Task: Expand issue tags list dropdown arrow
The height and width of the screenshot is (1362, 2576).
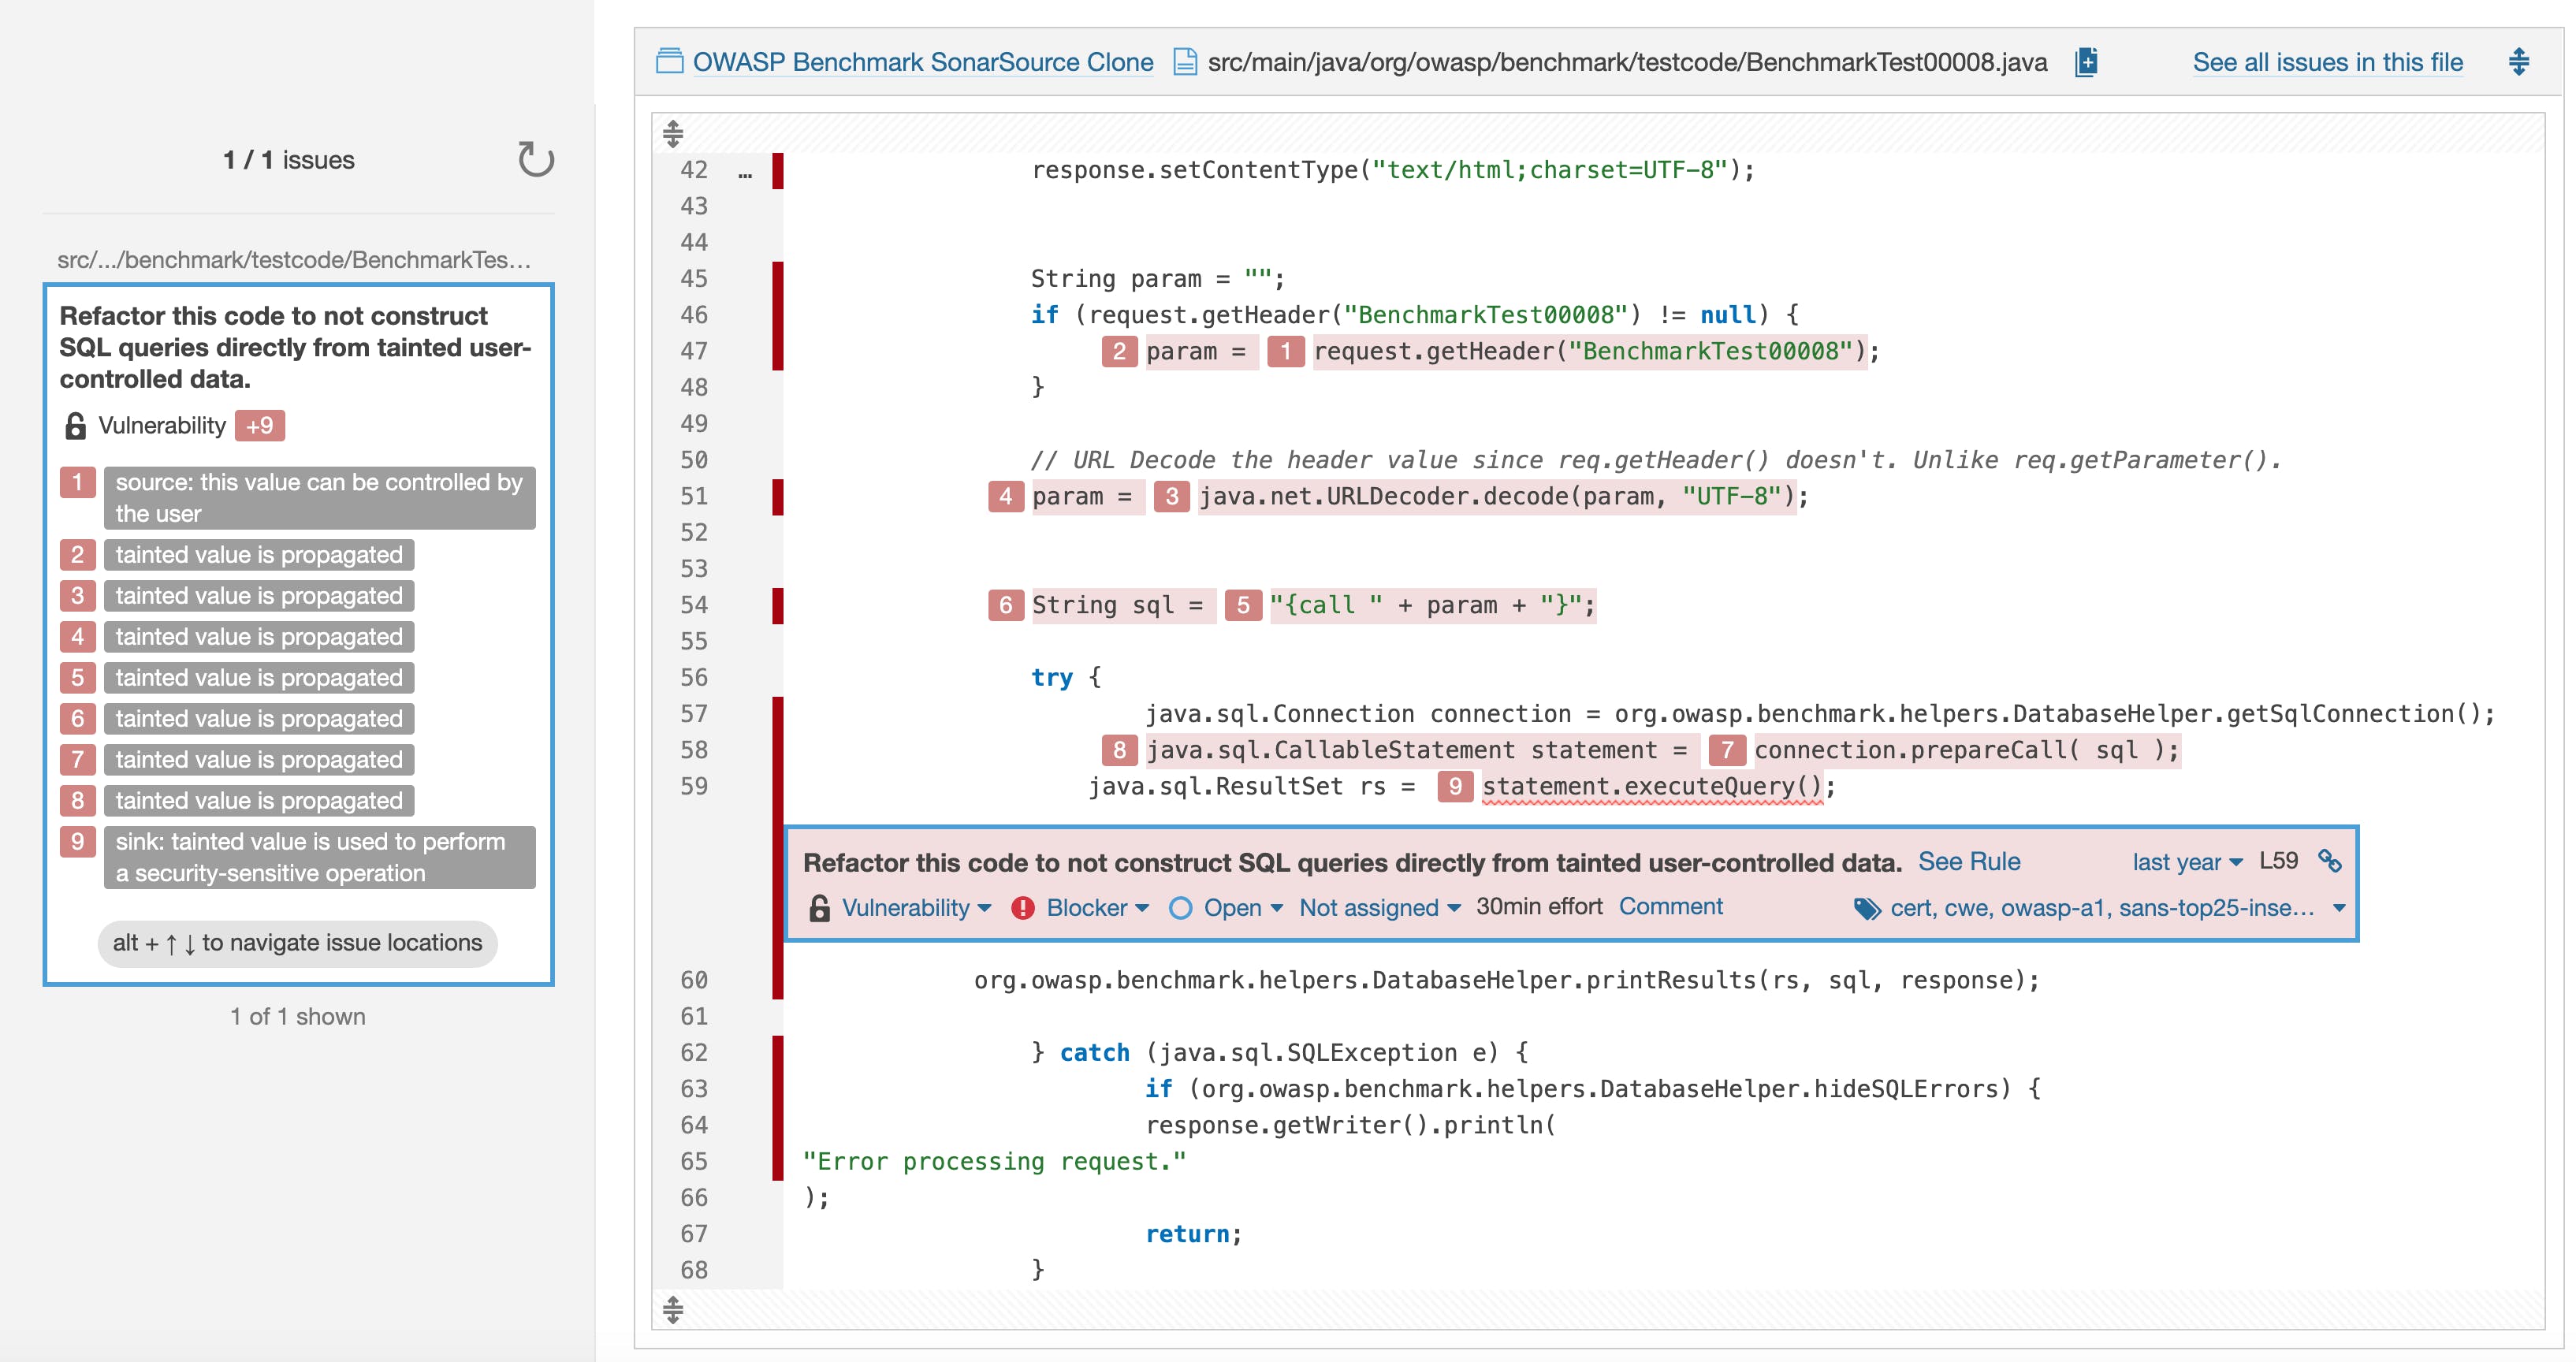Action: point(2339,908)
